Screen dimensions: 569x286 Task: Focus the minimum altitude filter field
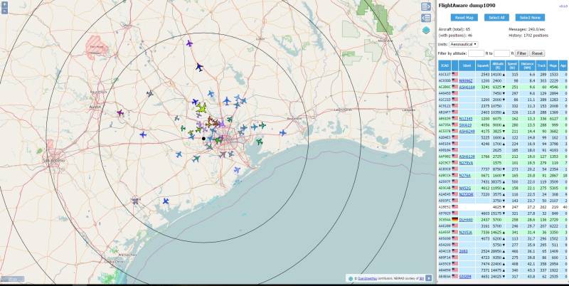pyautogui.click(x=476, y=53)
